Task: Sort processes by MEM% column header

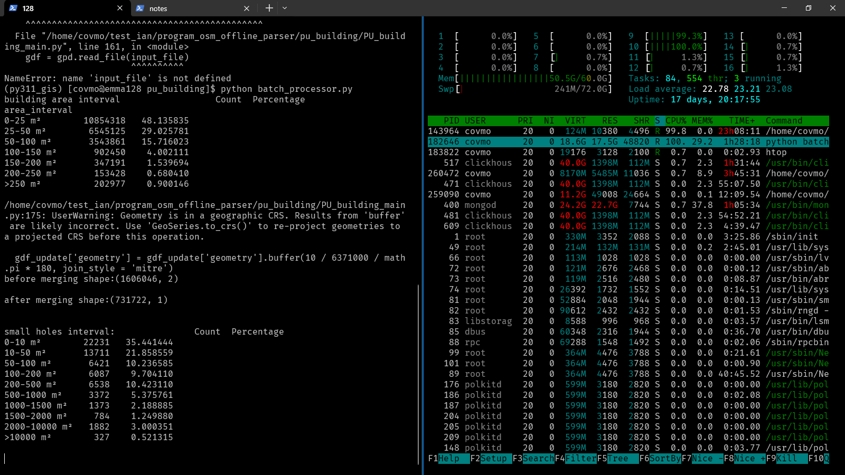Action: coord(702,121)
